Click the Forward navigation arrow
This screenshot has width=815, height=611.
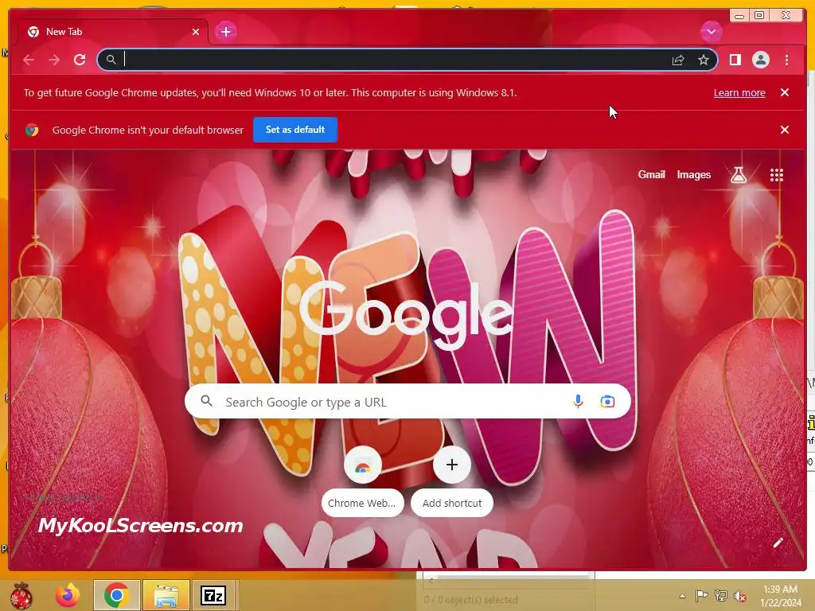54,60
